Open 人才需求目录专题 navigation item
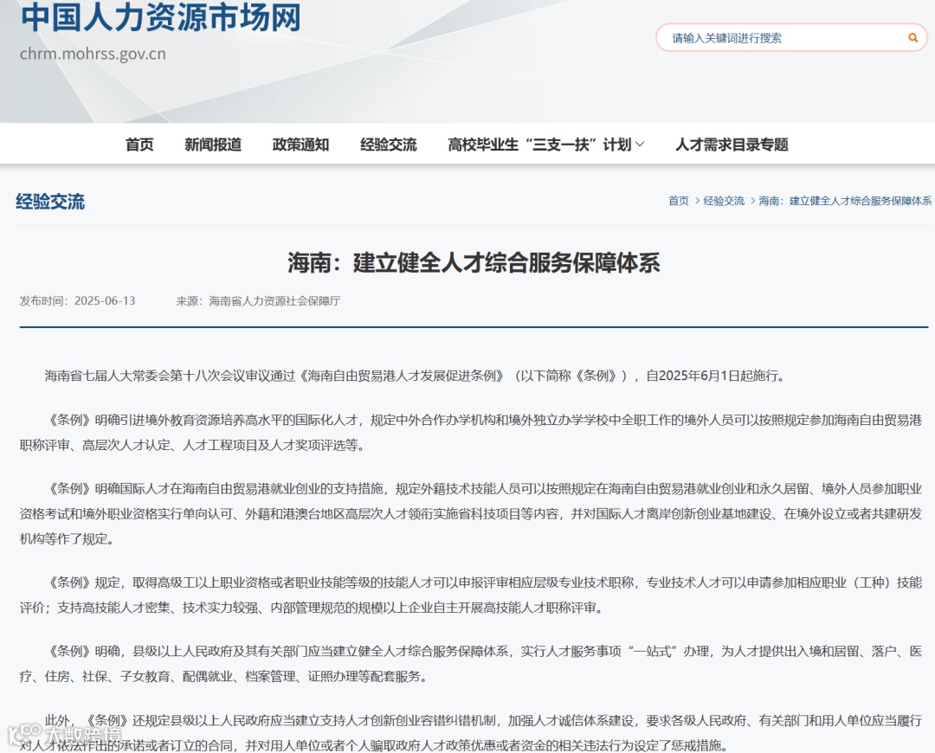 click(x=732, y=145)
